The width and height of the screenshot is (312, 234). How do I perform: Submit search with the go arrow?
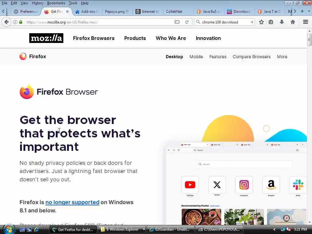pyautogui.click(x=252, y=22)
